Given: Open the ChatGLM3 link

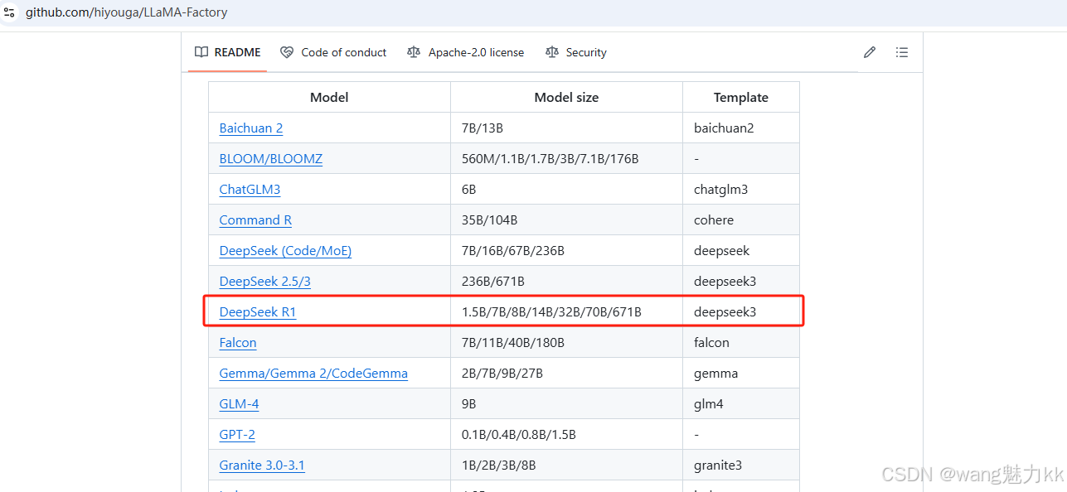Looking at the screenshot, I should [250, 190].
